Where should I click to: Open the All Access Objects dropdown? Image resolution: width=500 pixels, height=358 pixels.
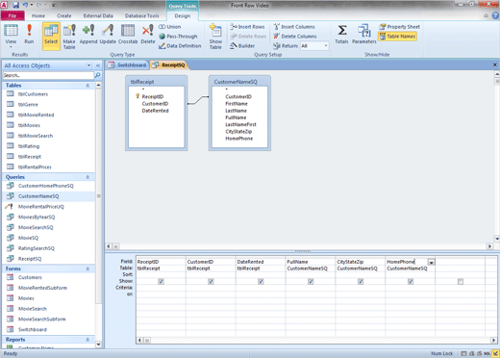pyautogui.click(x=88, y=65)
